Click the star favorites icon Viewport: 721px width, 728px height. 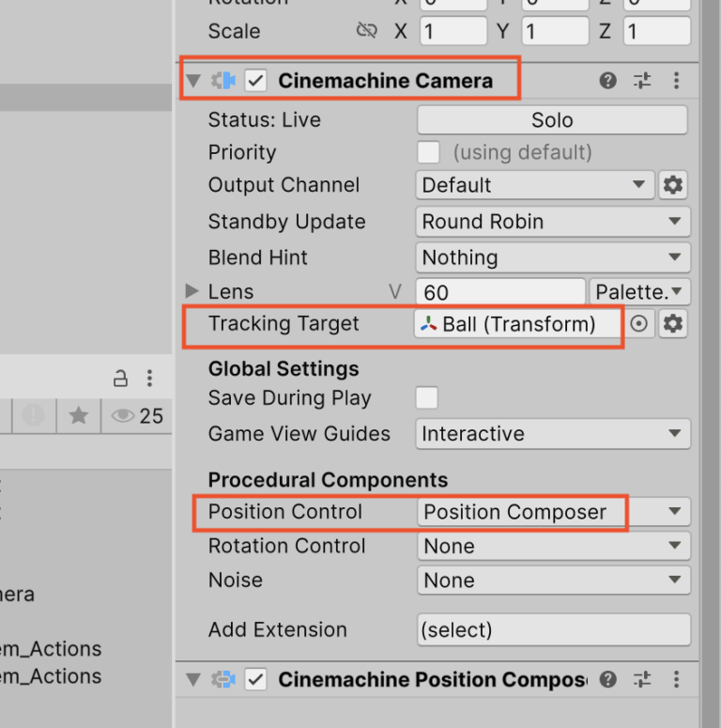79,415
